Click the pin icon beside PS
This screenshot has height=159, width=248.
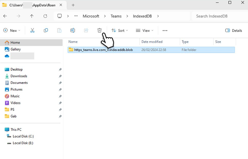[60, 109]
